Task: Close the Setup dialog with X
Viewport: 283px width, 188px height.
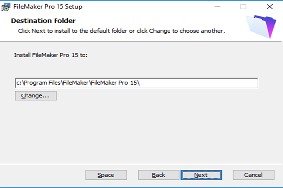Action: tap(270, 7)
